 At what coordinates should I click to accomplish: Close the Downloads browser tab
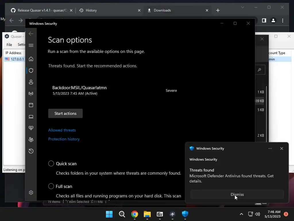207,11
